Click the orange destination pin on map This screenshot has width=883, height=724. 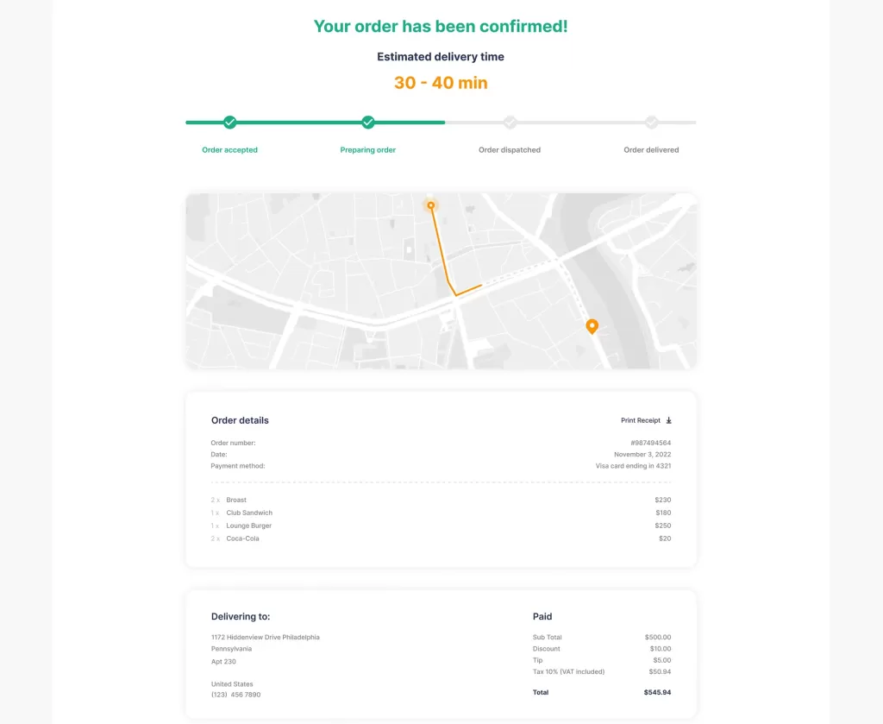pyautogui.click(x=592, y=325)
